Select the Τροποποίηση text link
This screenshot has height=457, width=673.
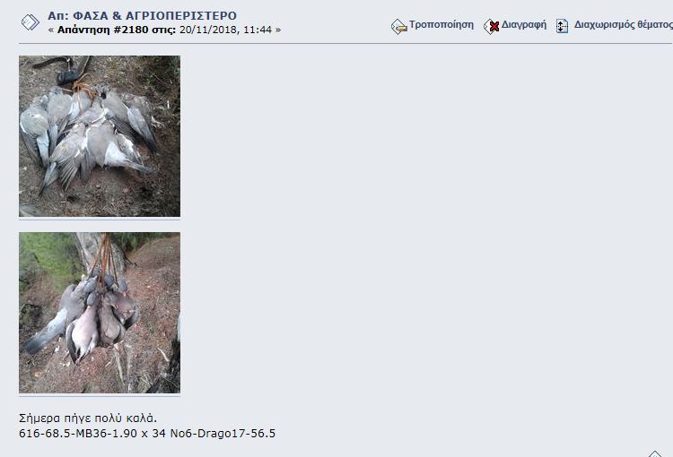coord(441,24)
